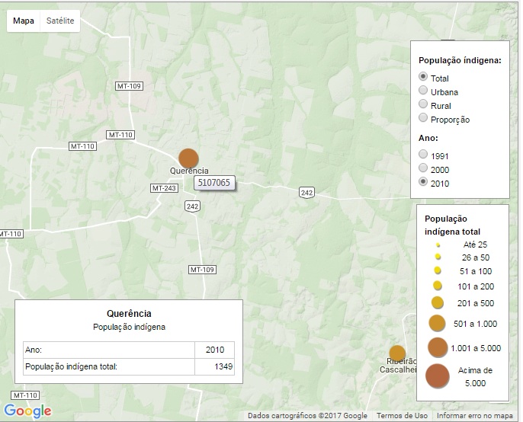Select the Total population radio button

pyautogui.click(x=423, y=77)
